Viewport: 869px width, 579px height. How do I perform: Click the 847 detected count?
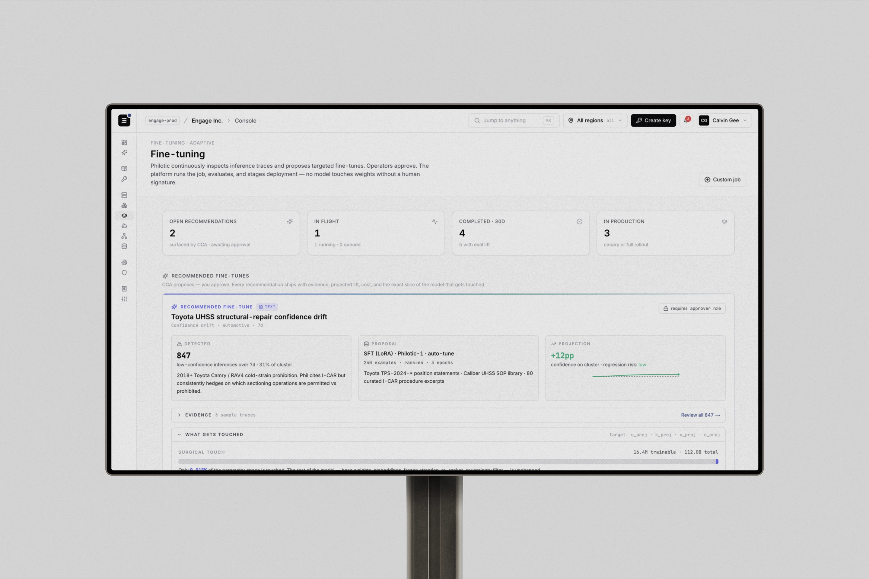(x=184, y=355)
